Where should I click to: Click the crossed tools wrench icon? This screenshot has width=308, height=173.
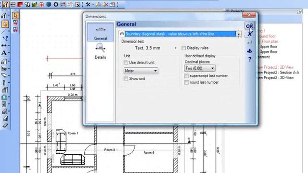[88, 4]
